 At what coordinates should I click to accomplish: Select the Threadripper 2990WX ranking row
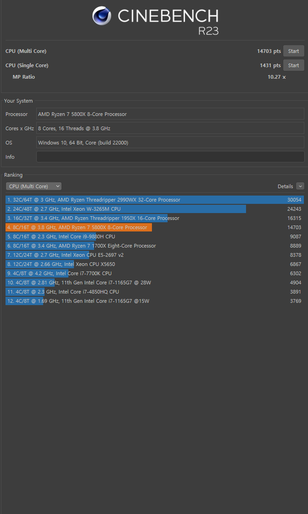point(155,200)
